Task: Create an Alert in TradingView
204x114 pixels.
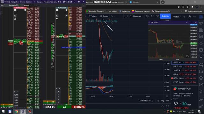Action: click(x=93, y=16)
